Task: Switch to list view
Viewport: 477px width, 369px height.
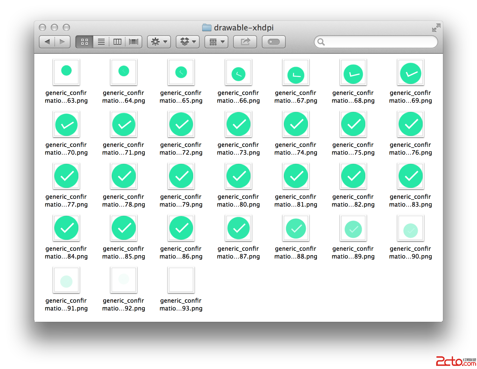Action: [x=101, y=42]
